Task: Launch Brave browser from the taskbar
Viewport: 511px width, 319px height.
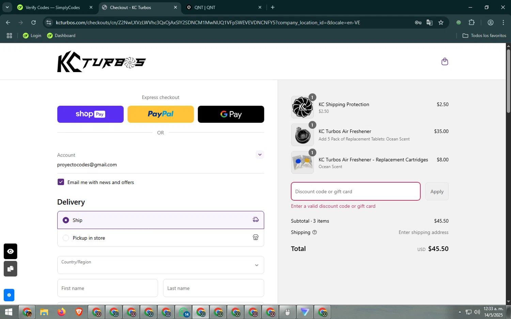Action: 79,312
